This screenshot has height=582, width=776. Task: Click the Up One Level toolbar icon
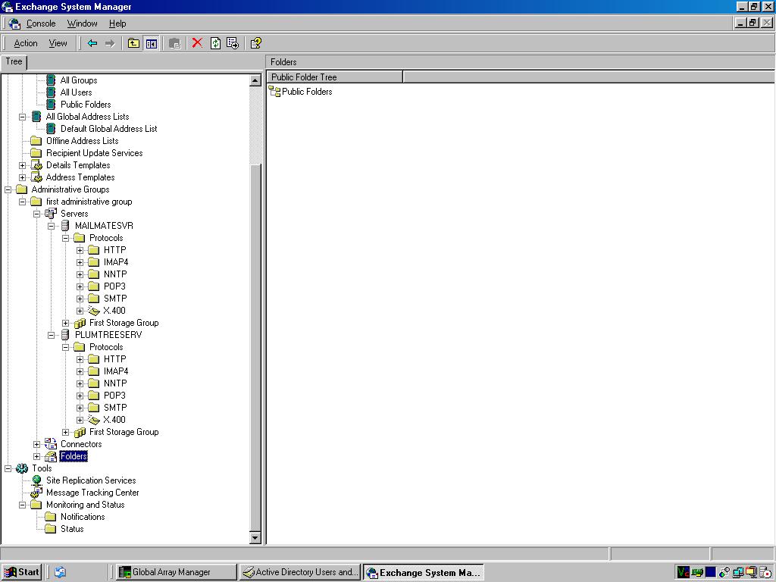point(133,43)
